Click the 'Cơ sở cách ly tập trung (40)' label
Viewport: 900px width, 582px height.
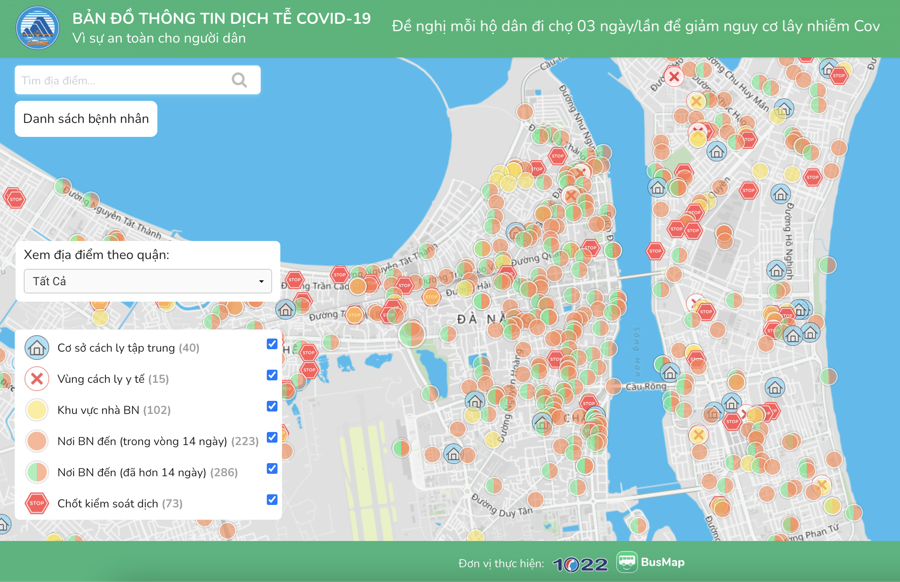point(128,348)
